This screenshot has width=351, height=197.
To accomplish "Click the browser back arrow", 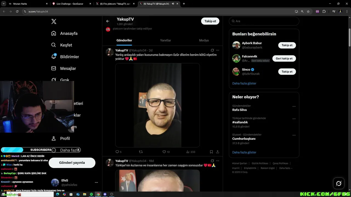I will [x=4, y=11].
